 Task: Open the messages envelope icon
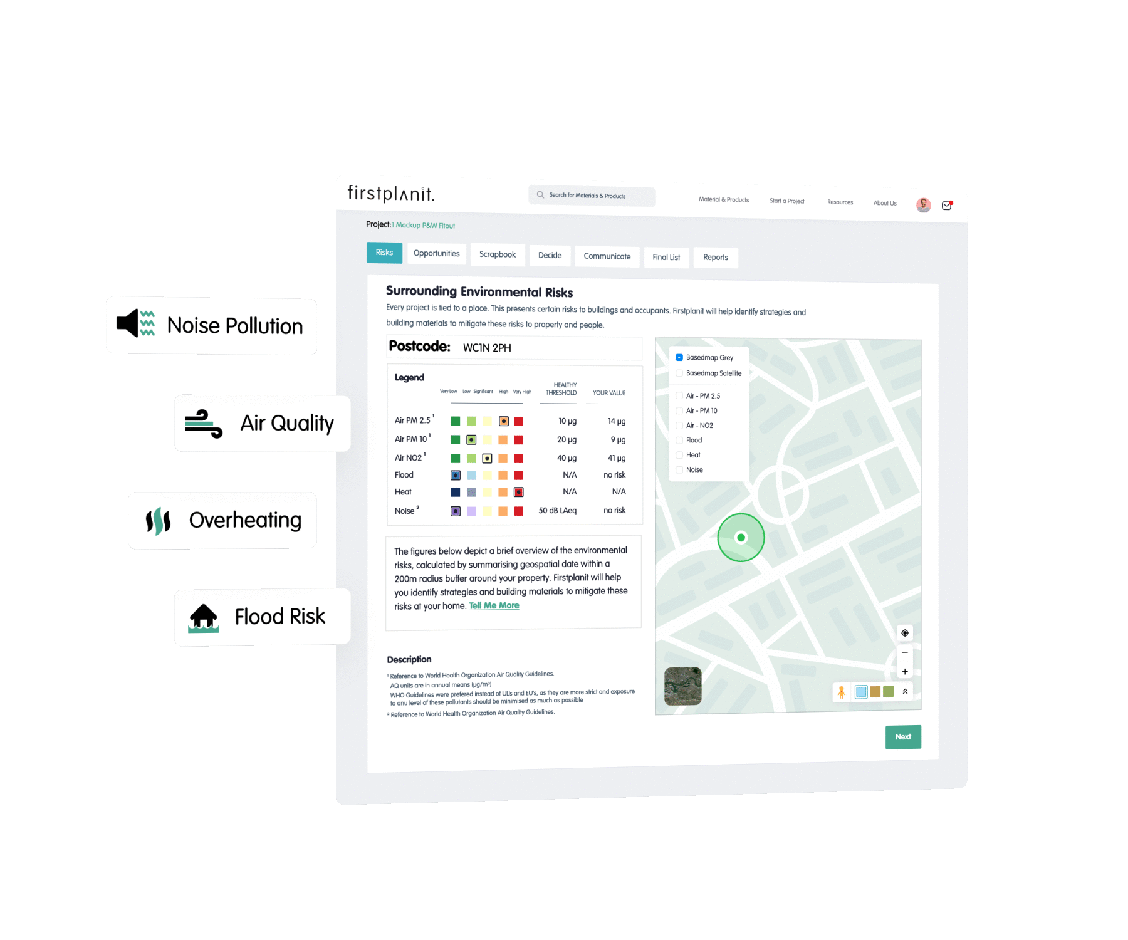(947, 206)
